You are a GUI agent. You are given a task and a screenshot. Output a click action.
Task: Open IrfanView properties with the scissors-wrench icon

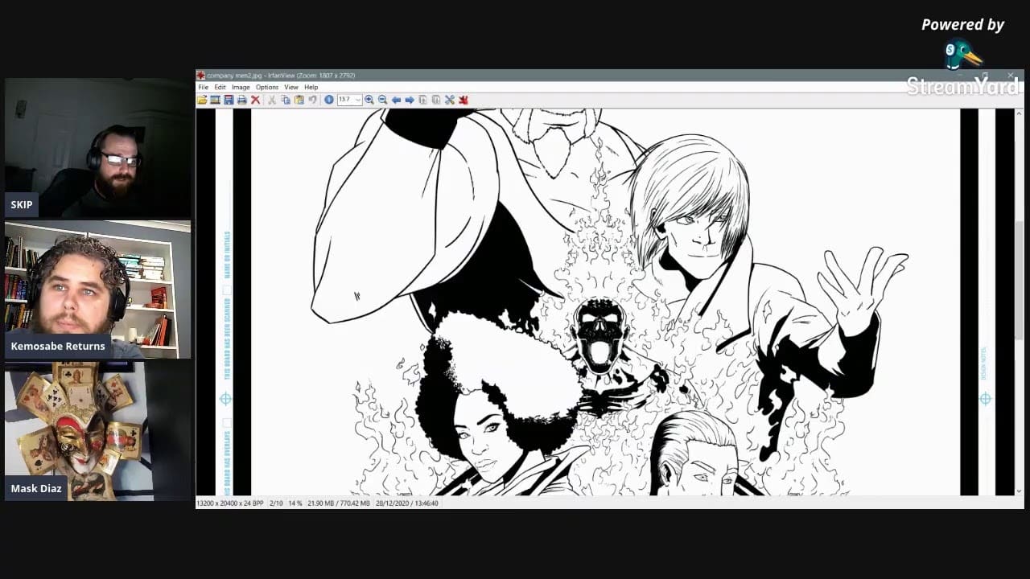tap(450, 100)
